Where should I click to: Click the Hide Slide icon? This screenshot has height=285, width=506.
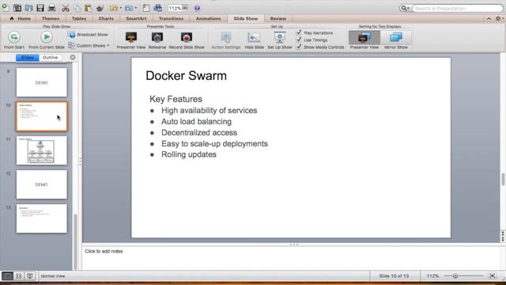[254, 40]
